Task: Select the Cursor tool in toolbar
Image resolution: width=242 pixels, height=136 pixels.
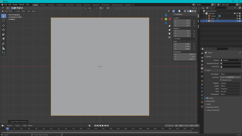Action: pyautogui.click(x=3, y=20)
